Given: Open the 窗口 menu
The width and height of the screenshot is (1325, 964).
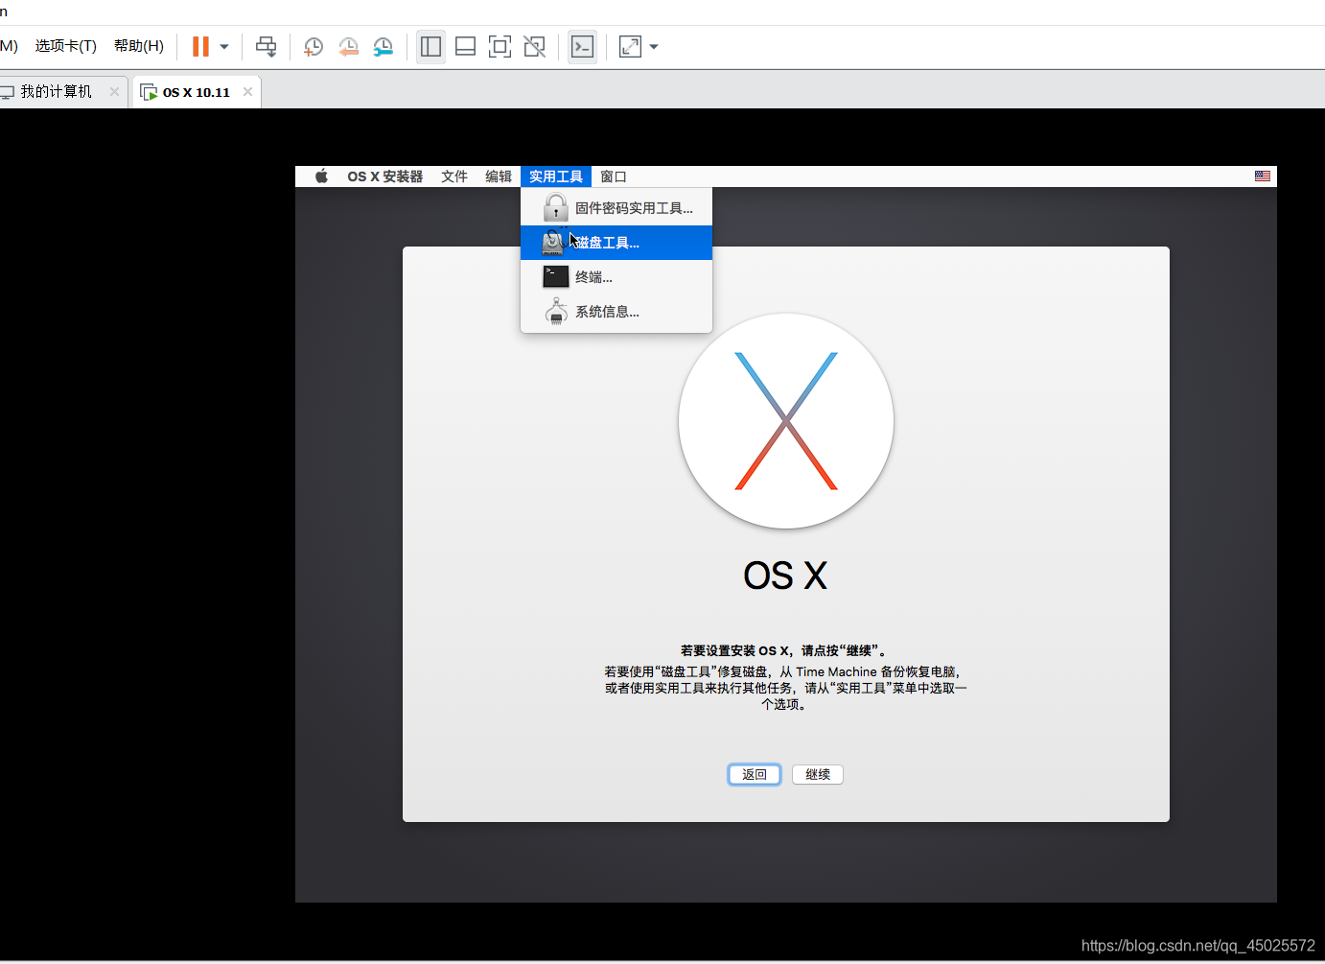Looking at the screenshot, I should 614,176.
